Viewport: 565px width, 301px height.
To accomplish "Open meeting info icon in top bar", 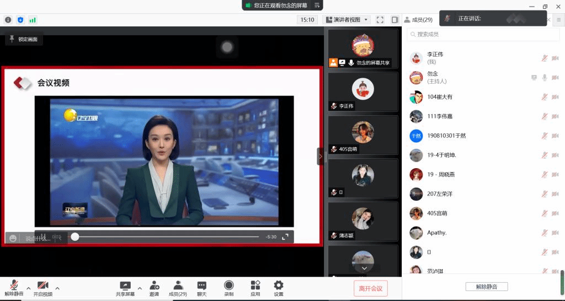I will tap(8, 20).
